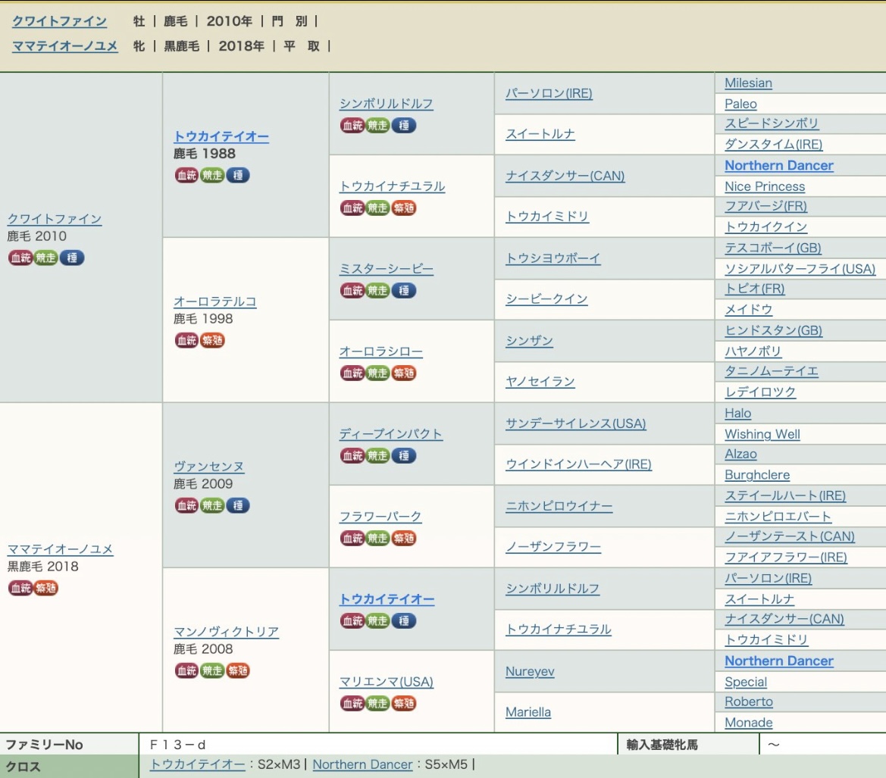
Task: Open the Halo link
Action: [737, 414]
